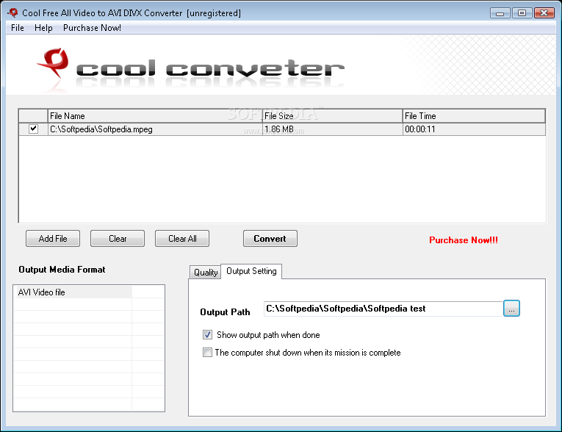Image resolution: width=562 pixels, height=432 pixels.
Task: Browse for output folder with ... button
Action: 511,309
